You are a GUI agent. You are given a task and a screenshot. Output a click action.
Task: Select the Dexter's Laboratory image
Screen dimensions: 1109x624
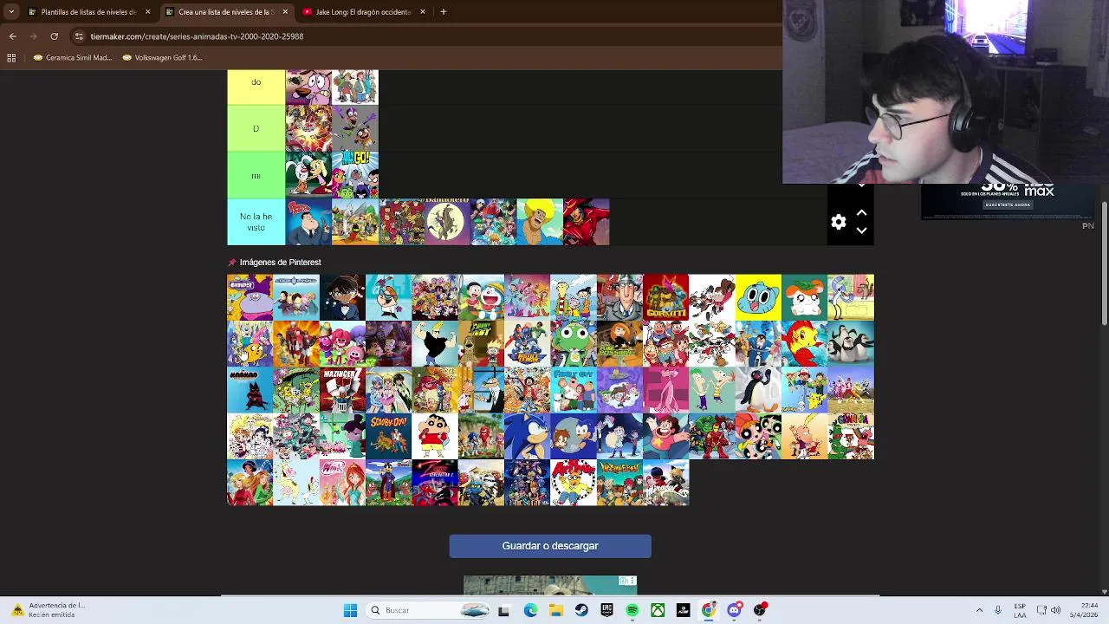point(388,297)
